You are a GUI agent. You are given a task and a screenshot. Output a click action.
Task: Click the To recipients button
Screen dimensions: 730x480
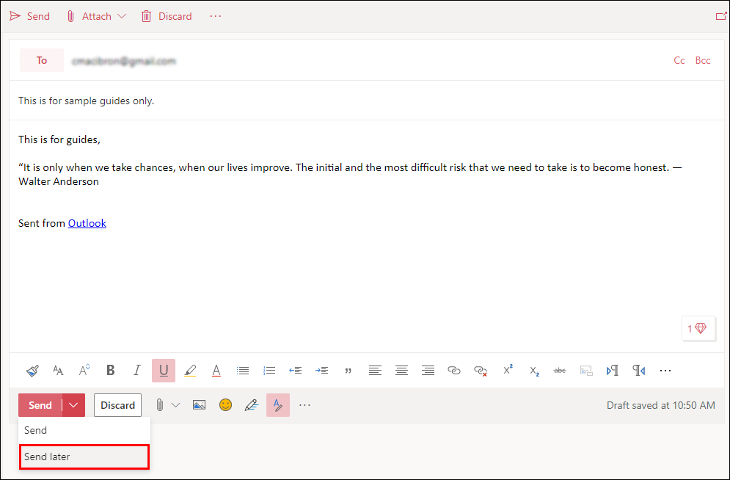click(42, 60)
